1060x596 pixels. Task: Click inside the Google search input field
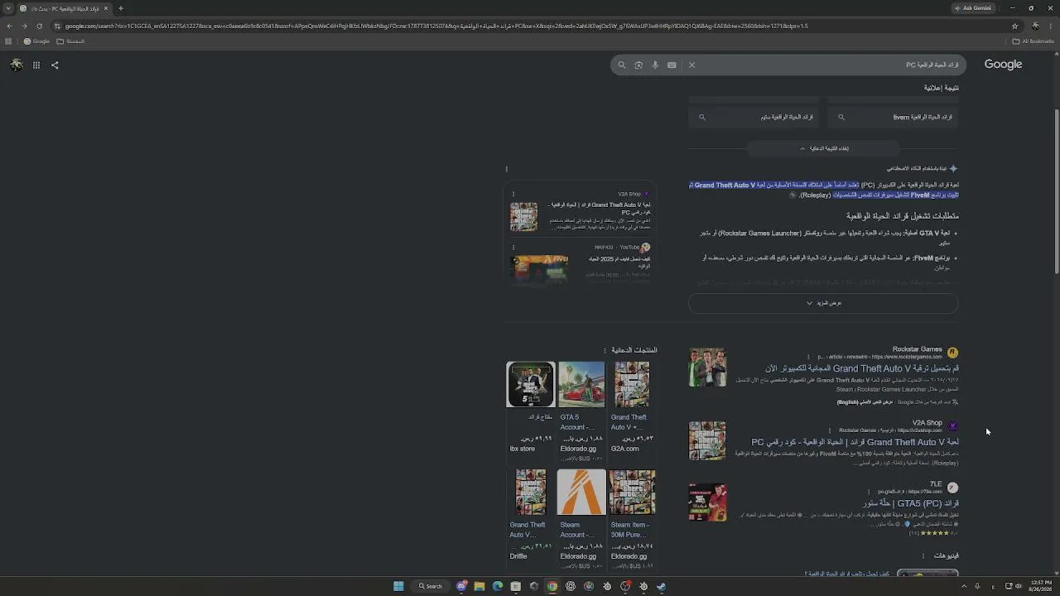(x=828, y=65)
